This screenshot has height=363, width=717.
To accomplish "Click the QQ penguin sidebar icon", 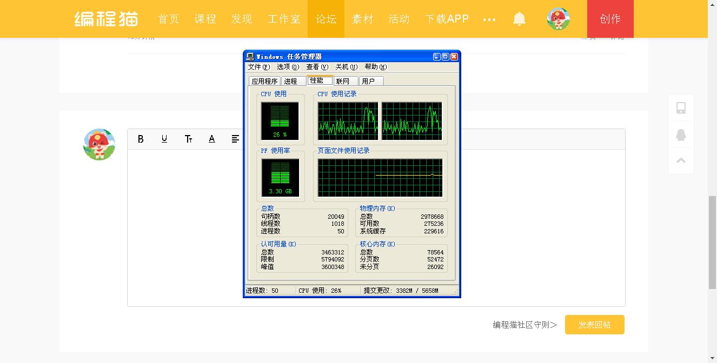I will tap(681, 135).
